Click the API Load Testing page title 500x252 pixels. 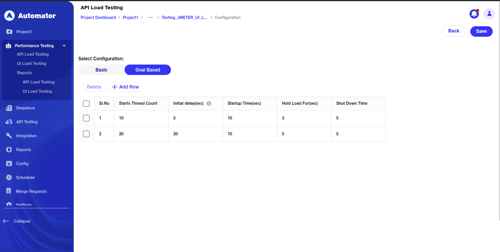tap(102, 8)
